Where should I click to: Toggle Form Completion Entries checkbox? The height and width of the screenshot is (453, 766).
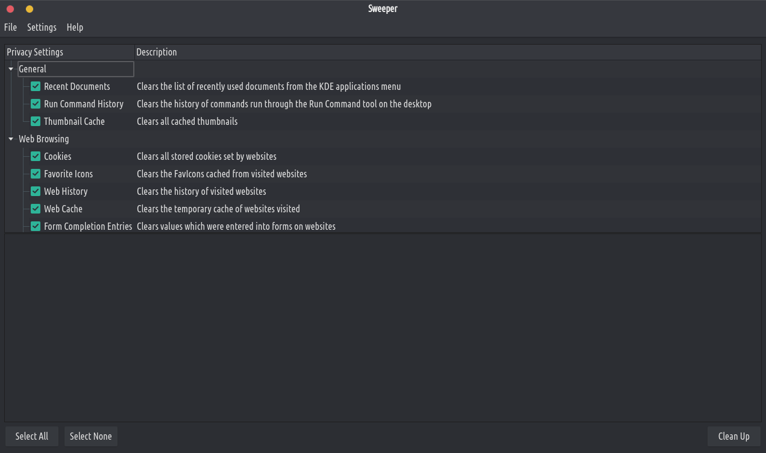pyautogui.click(x=36, y=226)
